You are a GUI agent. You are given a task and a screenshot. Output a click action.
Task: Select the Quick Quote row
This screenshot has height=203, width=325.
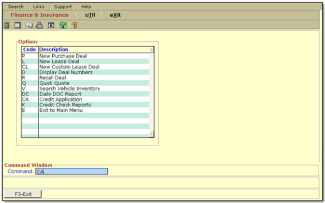pyautogui.click(x=85, y=83)
